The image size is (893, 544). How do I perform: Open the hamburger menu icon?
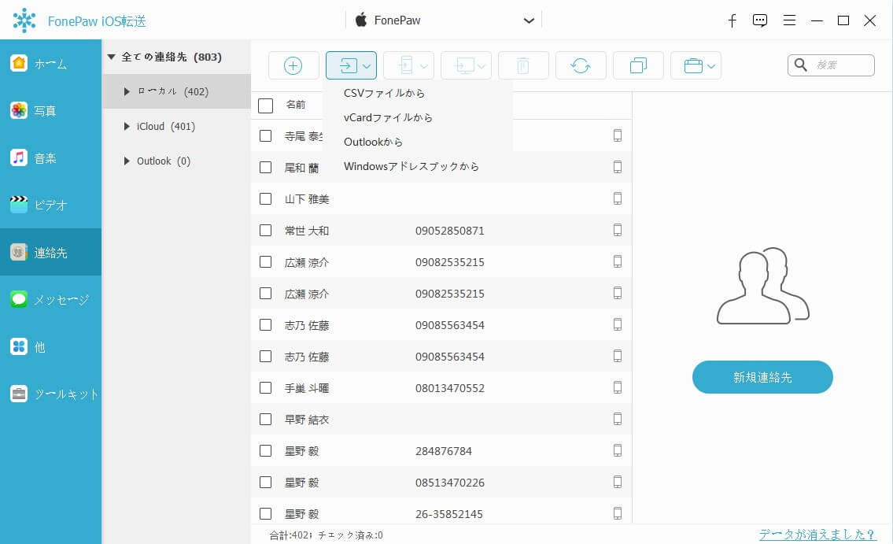pyautogui.click(x=789, y=20)
